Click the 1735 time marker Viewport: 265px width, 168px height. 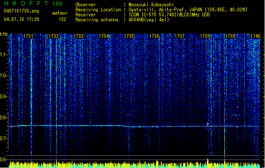click(x=129, y=36)
